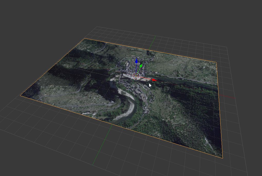The height and width of the screenshot is (176, 262).
Task: Click the red X-axis gizmo arrow
Action: point(154,80)
